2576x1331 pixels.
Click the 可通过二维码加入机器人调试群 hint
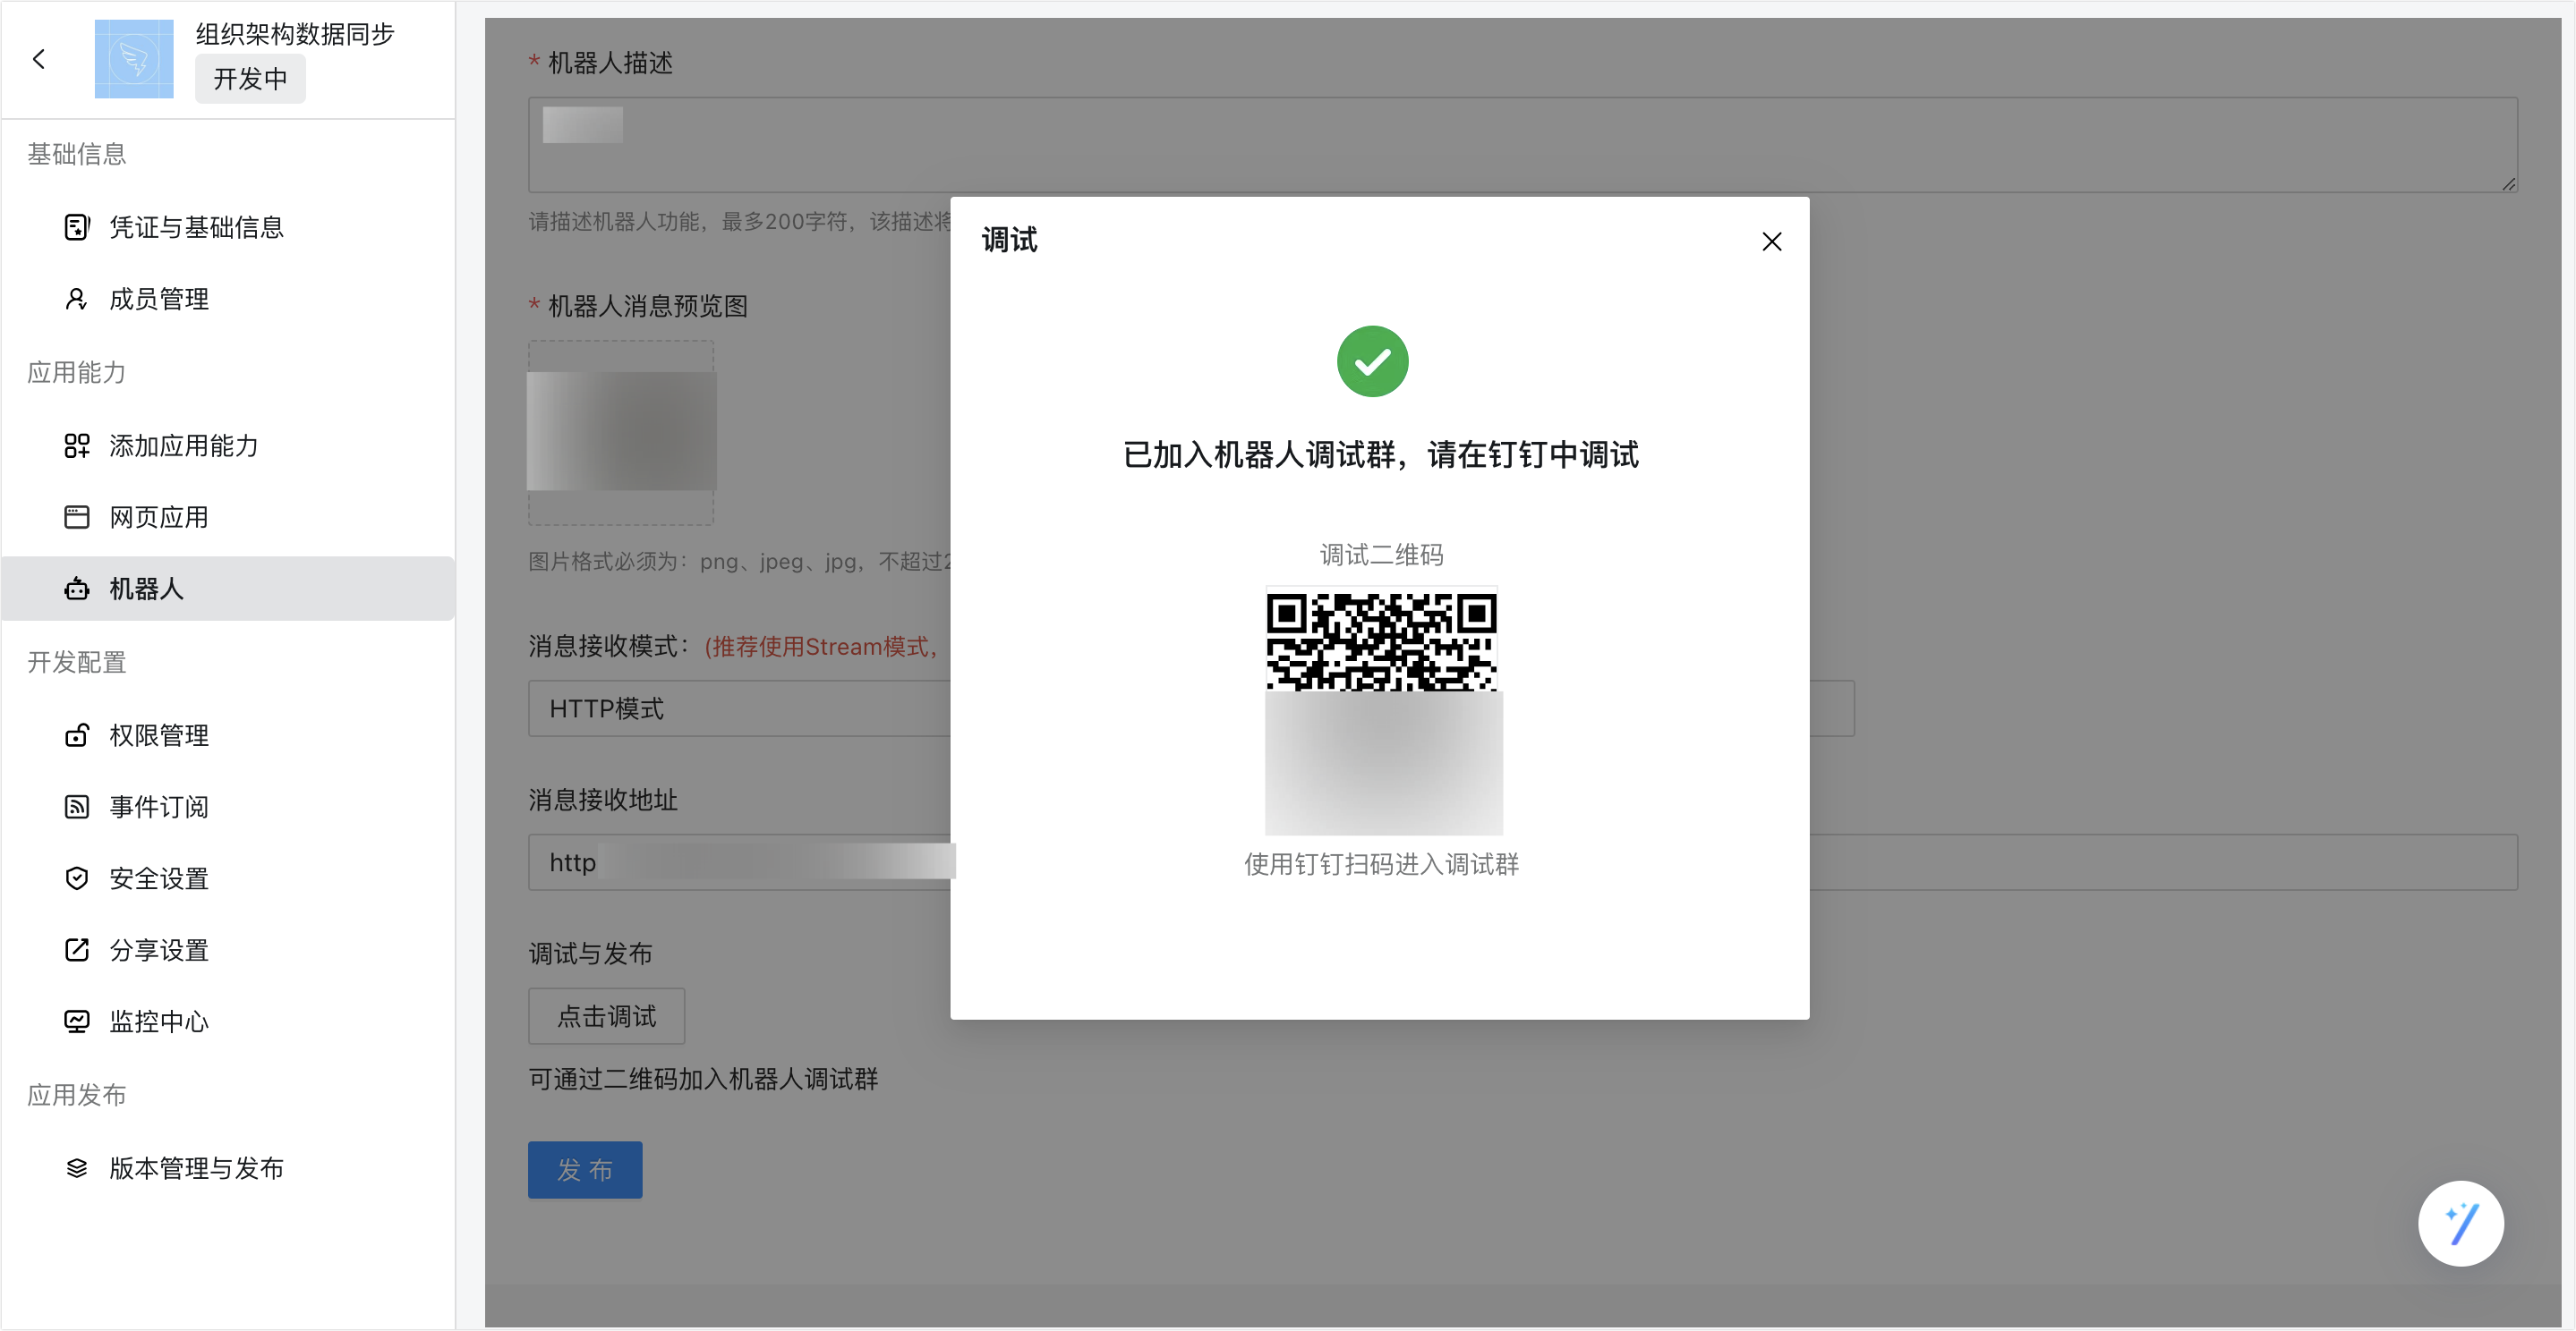703,1079
